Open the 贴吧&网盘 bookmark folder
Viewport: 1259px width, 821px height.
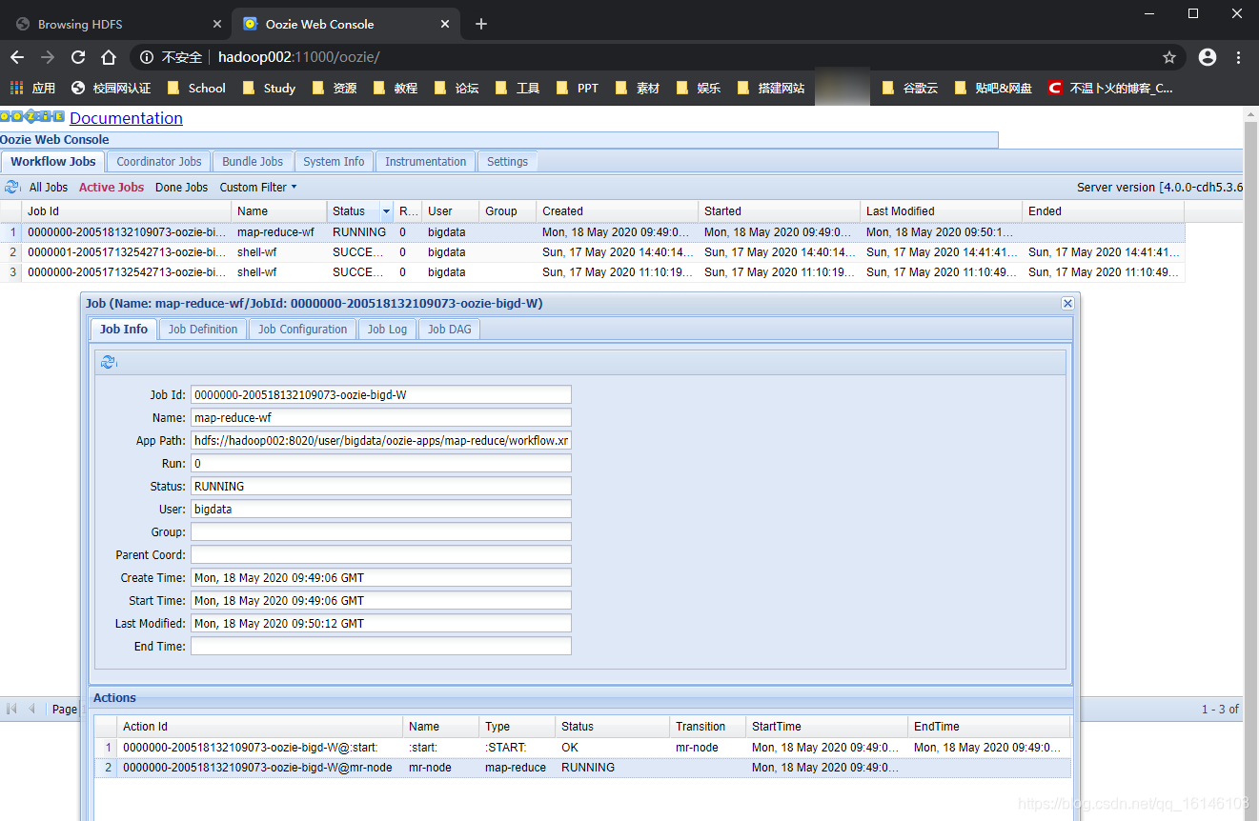(993, 88)
